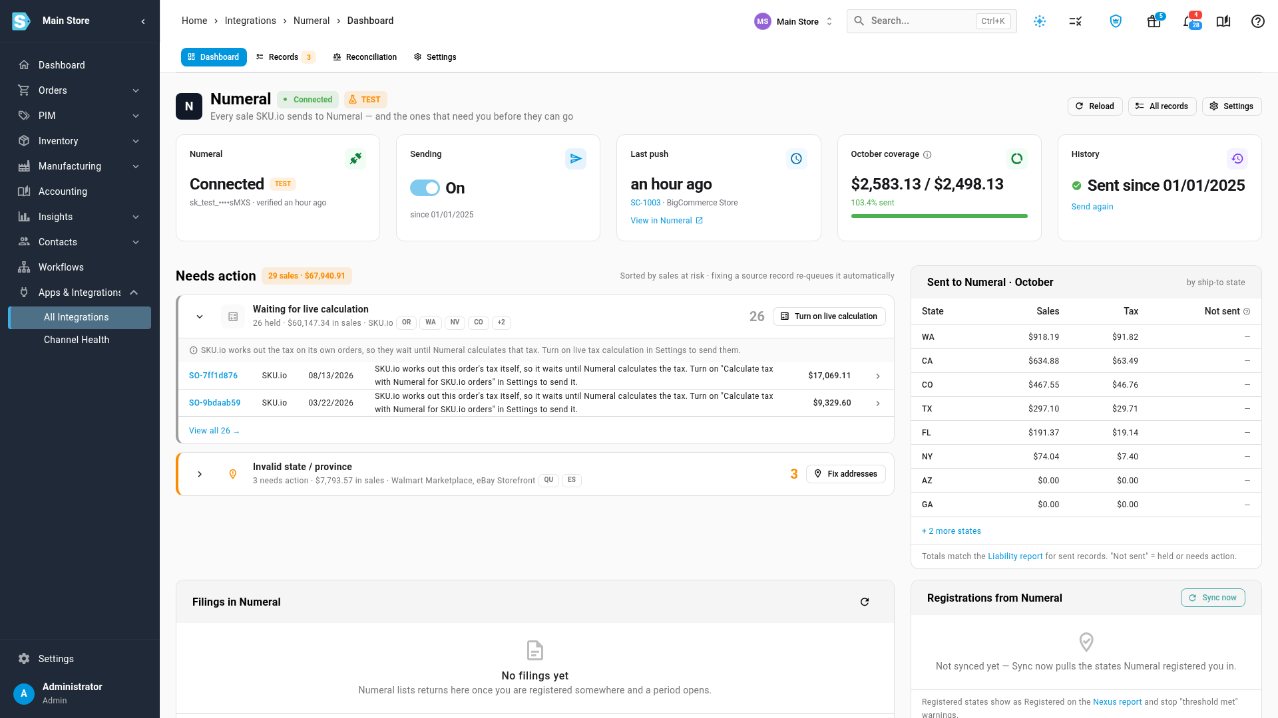Open the documentation book icon
This screenshot has height=718, width=1278.
(x=1223, y=21)
